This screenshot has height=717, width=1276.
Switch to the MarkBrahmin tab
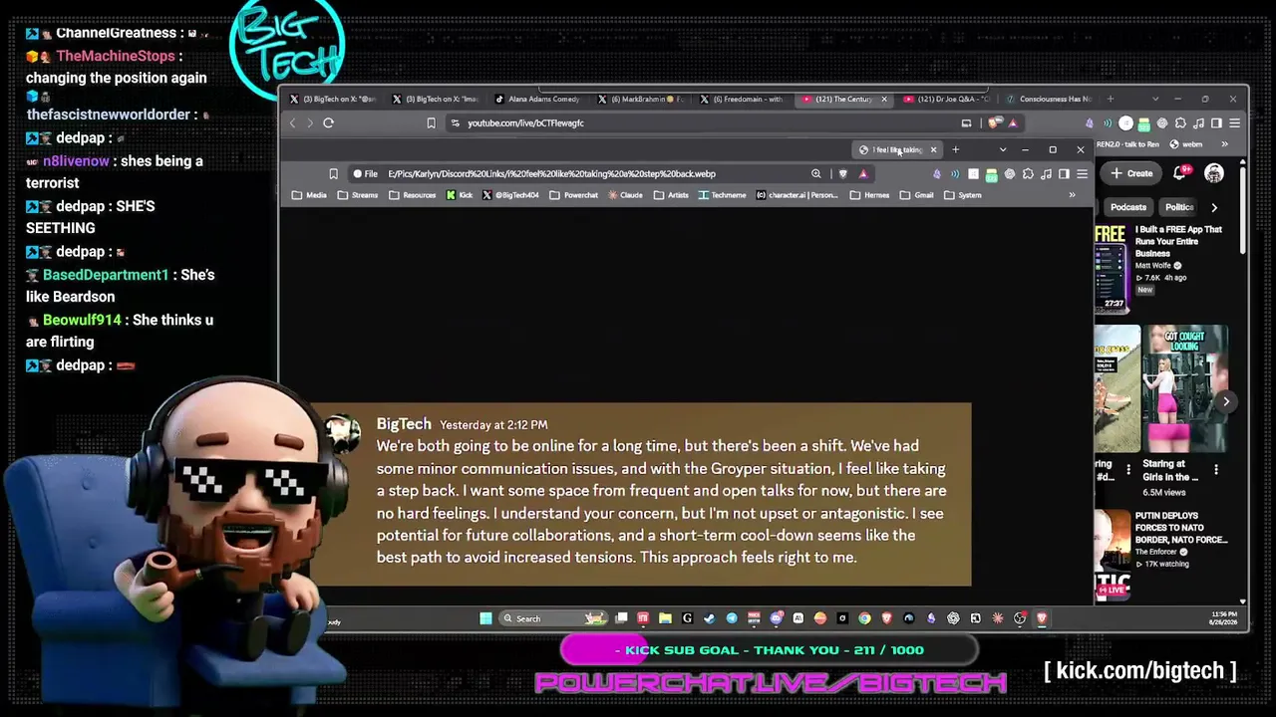(x=640, y=99)
